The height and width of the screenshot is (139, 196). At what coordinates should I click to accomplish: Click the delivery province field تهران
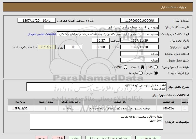(x=139, y=54)
